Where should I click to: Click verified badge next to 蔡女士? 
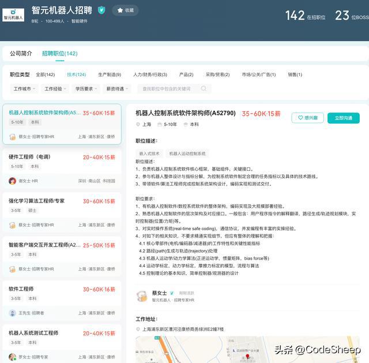coord(172,293)
